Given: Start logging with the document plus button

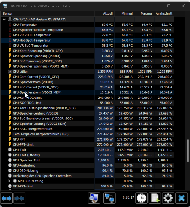Looking at the screenshot, I should coord(155,198).
